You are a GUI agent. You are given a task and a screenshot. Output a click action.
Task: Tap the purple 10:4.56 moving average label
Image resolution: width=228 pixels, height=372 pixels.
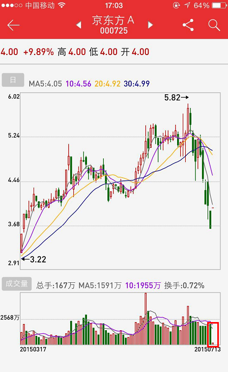click(x=78, y=84)
